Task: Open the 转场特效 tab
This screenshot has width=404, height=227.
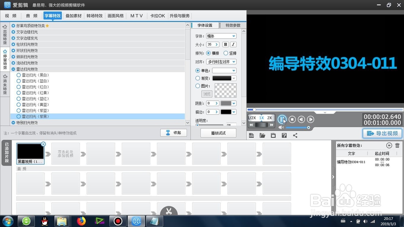Action: [x=95, y=16]
